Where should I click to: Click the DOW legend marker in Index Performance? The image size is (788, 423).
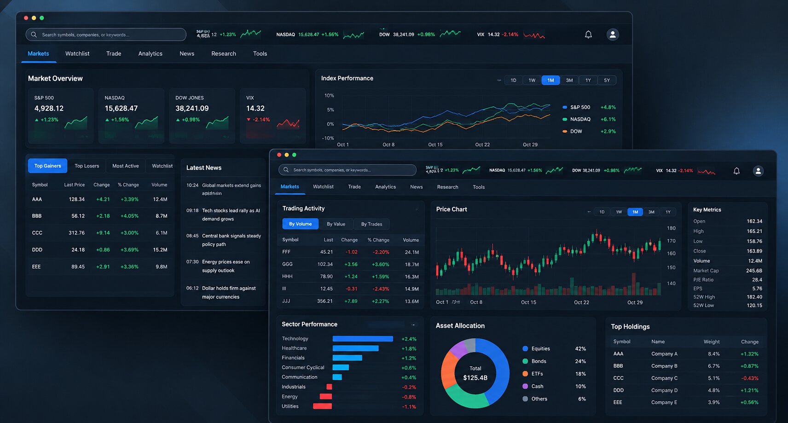(565, 131)
